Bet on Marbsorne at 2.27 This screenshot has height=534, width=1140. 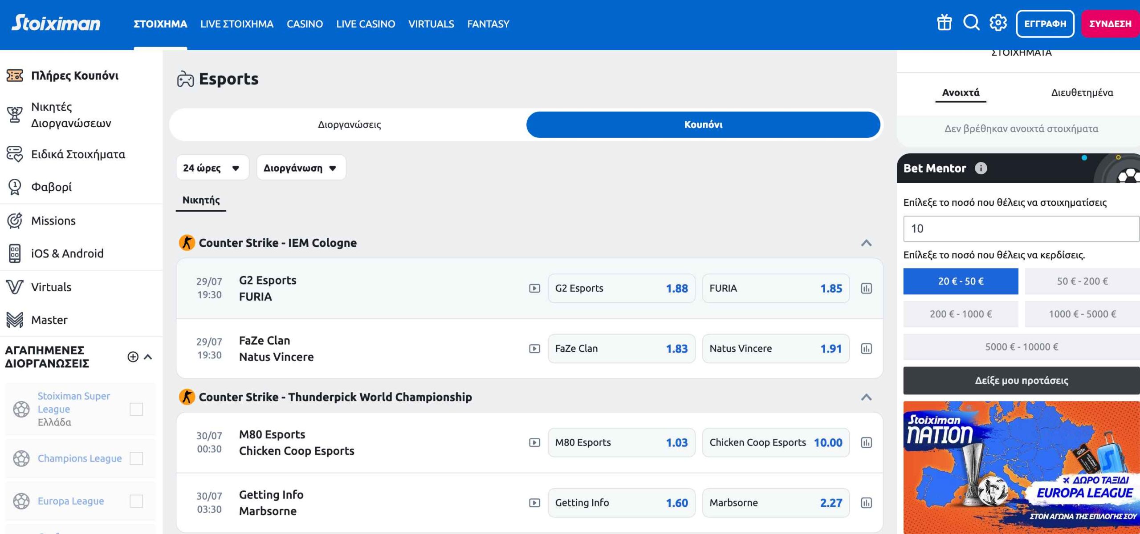click(x=776, y=503)
